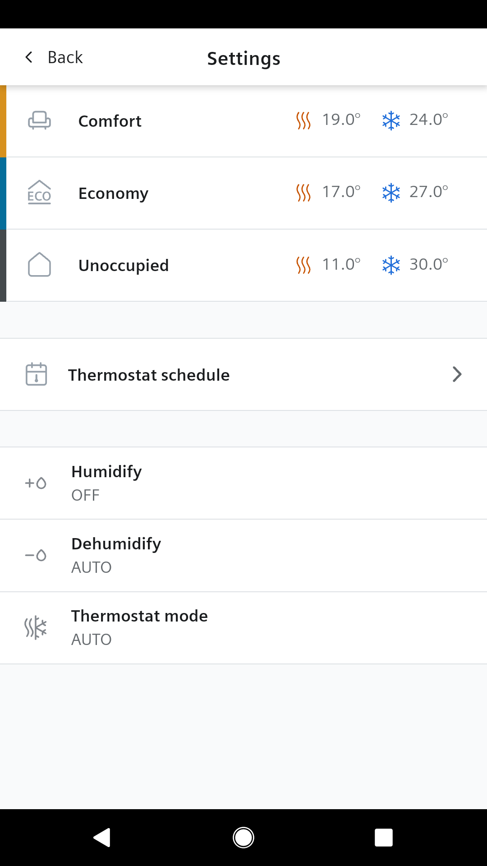The width and height of the screenshot is (487, 866).
Task: Open Dehumidify AUTO setting
Action: (x=243, y=555)
